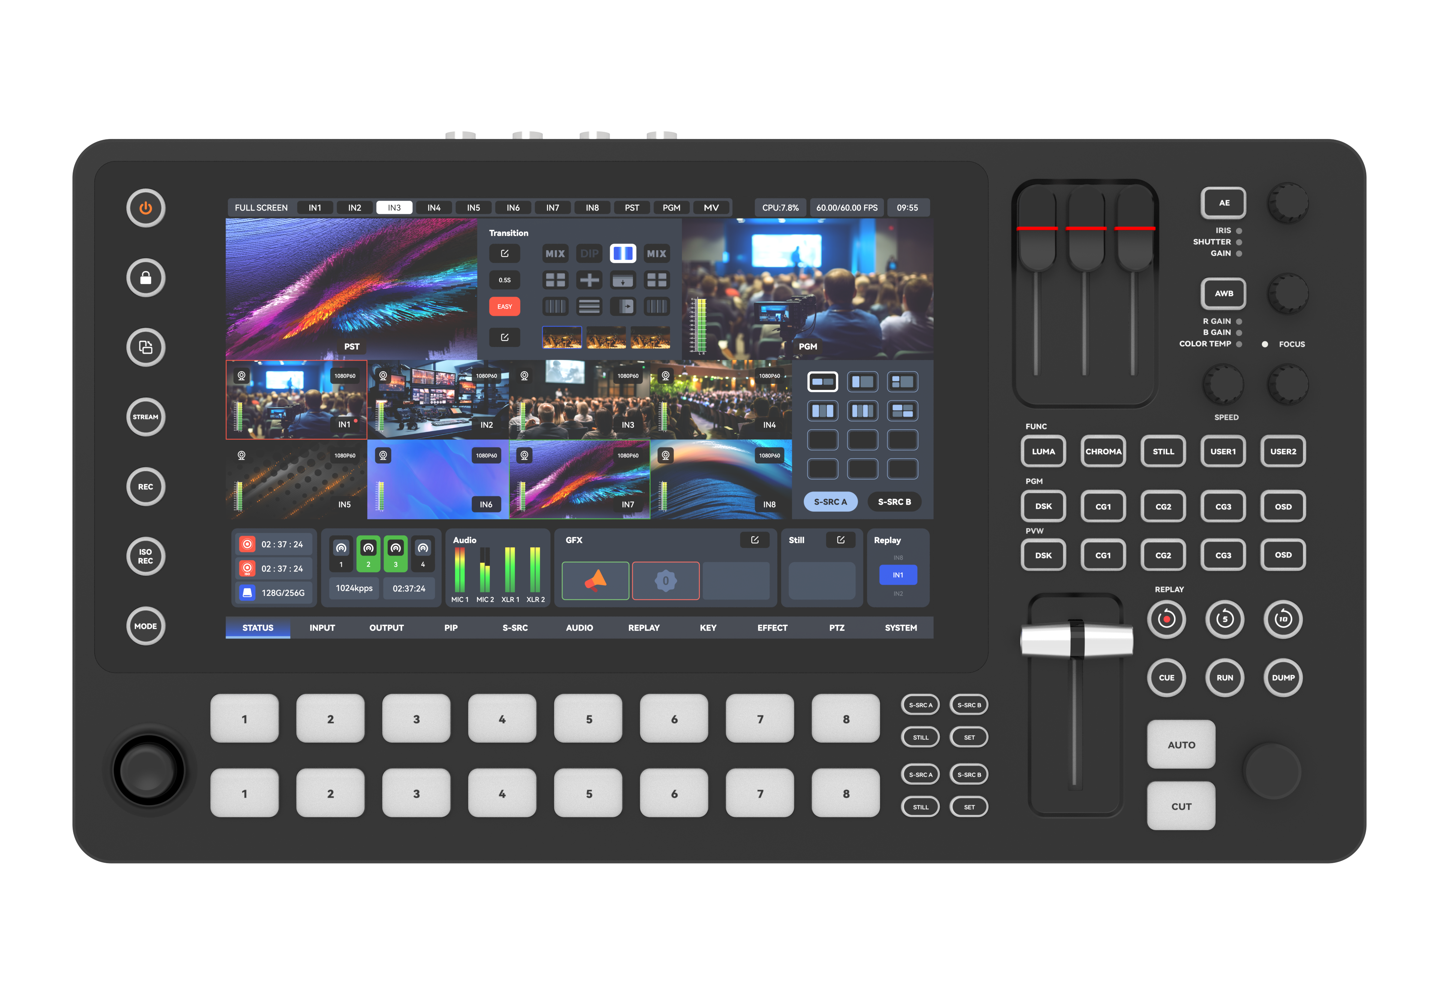Click the replay back 5 seconds icon
The width and height of the screenshot is (1439, 989).
click(1225, 619)
